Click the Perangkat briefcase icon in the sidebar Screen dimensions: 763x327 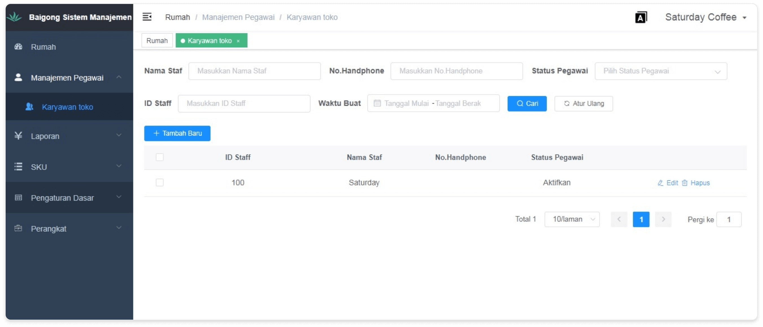tap(18, 228)
